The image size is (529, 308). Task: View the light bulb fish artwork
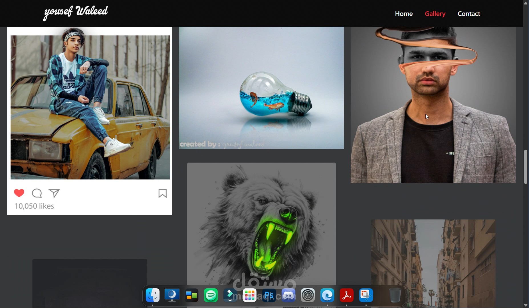[261, 88]
